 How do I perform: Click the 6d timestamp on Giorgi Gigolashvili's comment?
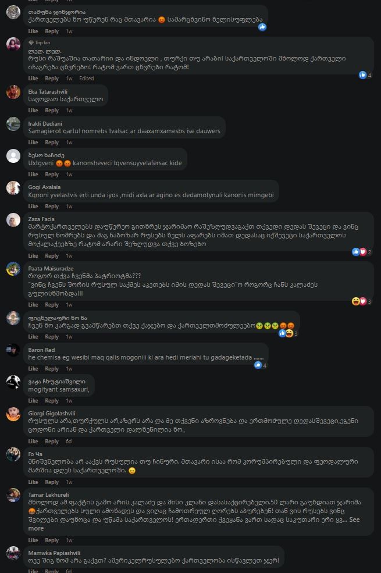pyautogui.click(x=69, y=442)
